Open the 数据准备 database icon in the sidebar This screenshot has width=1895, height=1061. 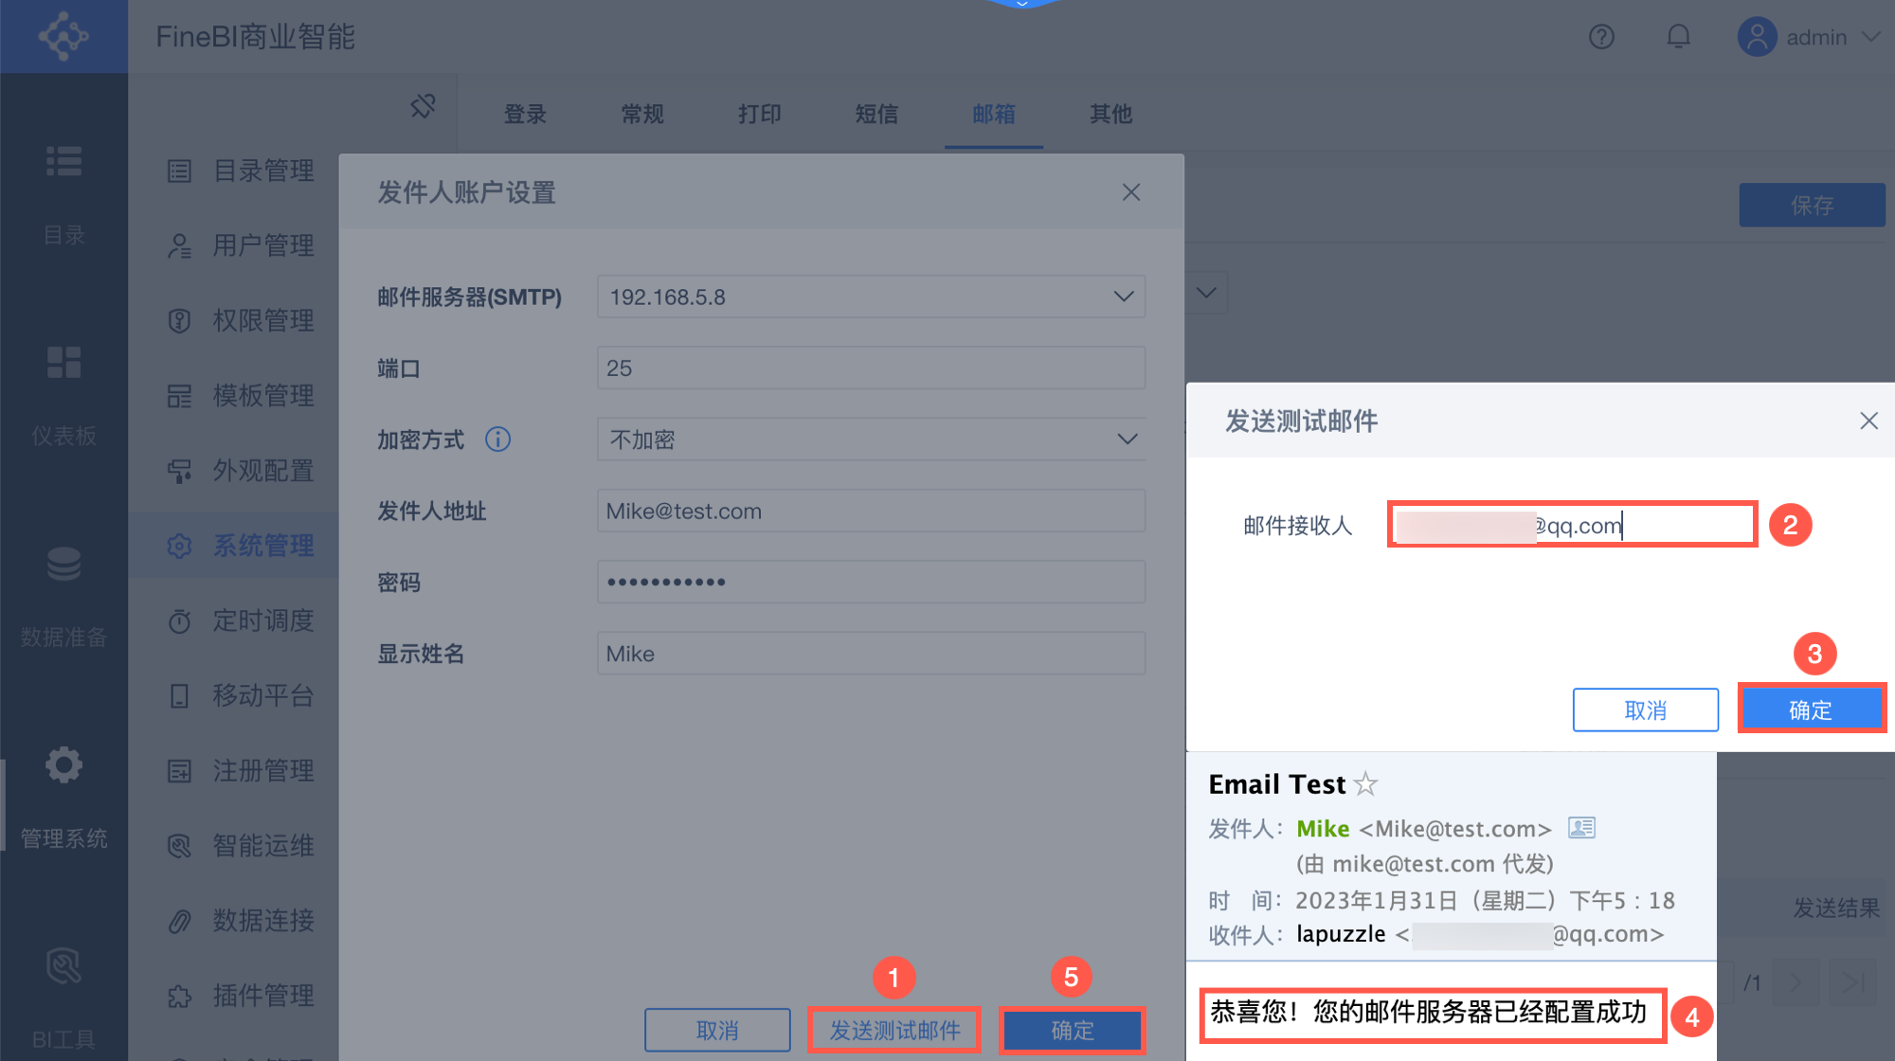tap(63, 565)
